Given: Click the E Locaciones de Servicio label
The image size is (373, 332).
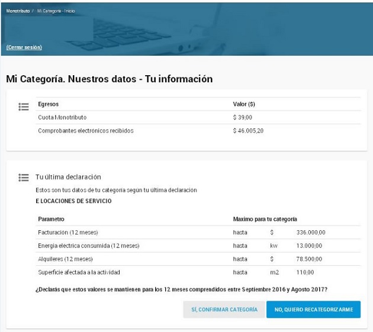Looking at the screenshot, I should 73,201.
